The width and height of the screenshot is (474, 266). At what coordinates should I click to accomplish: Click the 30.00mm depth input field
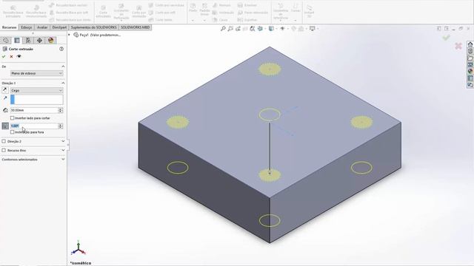pyautogui.click(x=34, y=110)
